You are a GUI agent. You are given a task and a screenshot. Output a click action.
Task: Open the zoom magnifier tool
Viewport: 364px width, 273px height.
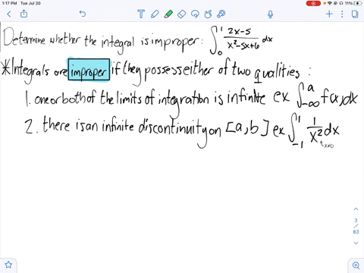tap(356, 265)
